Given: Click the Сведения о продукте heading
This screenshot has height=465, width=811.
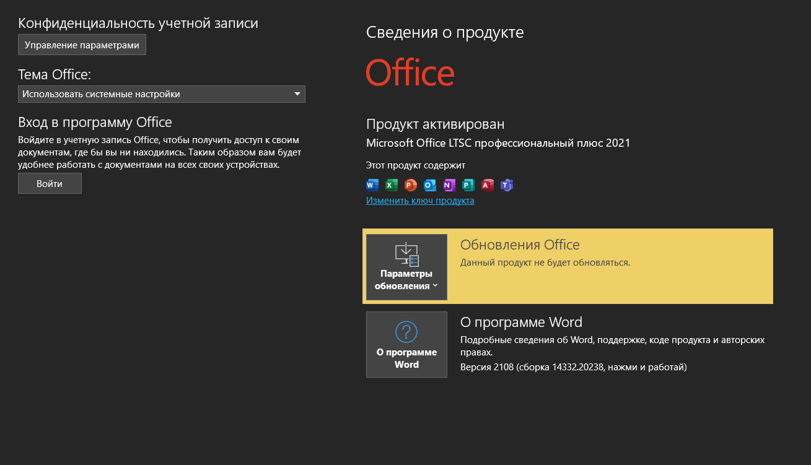Looking at the screenshot, I should click(x=445, y=32).
